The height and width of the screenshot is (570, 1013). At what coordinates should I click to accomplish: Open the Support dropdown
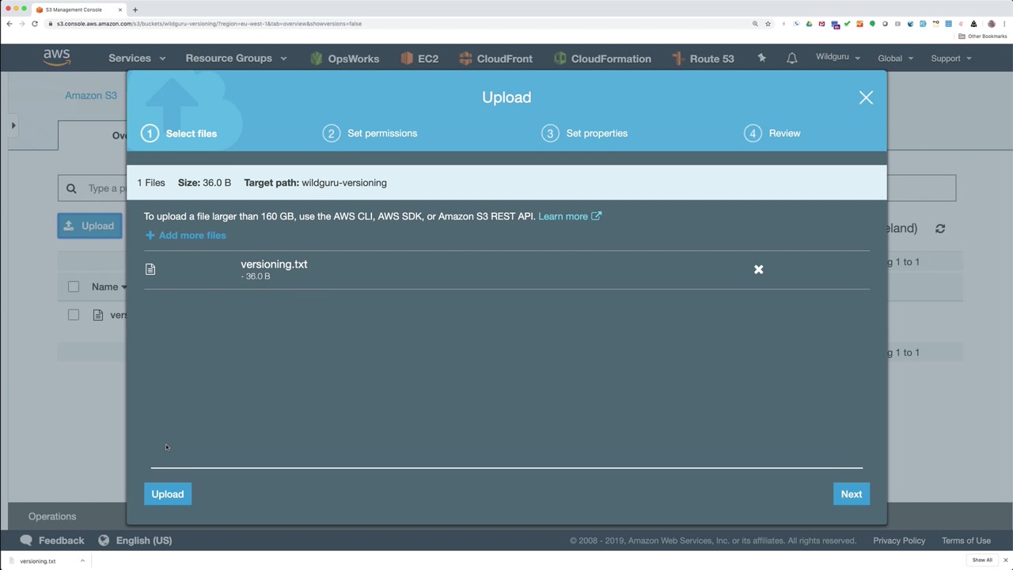click(951, 58)
